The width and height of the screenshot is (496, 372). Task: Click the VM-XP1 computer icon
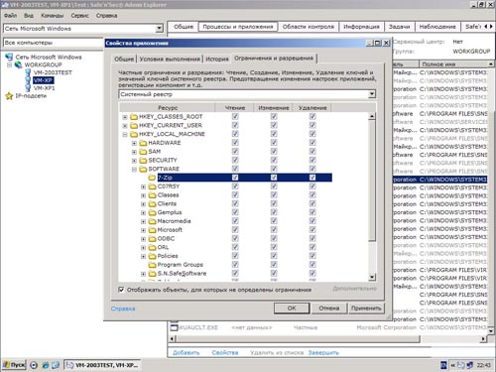tap(28, 88)
